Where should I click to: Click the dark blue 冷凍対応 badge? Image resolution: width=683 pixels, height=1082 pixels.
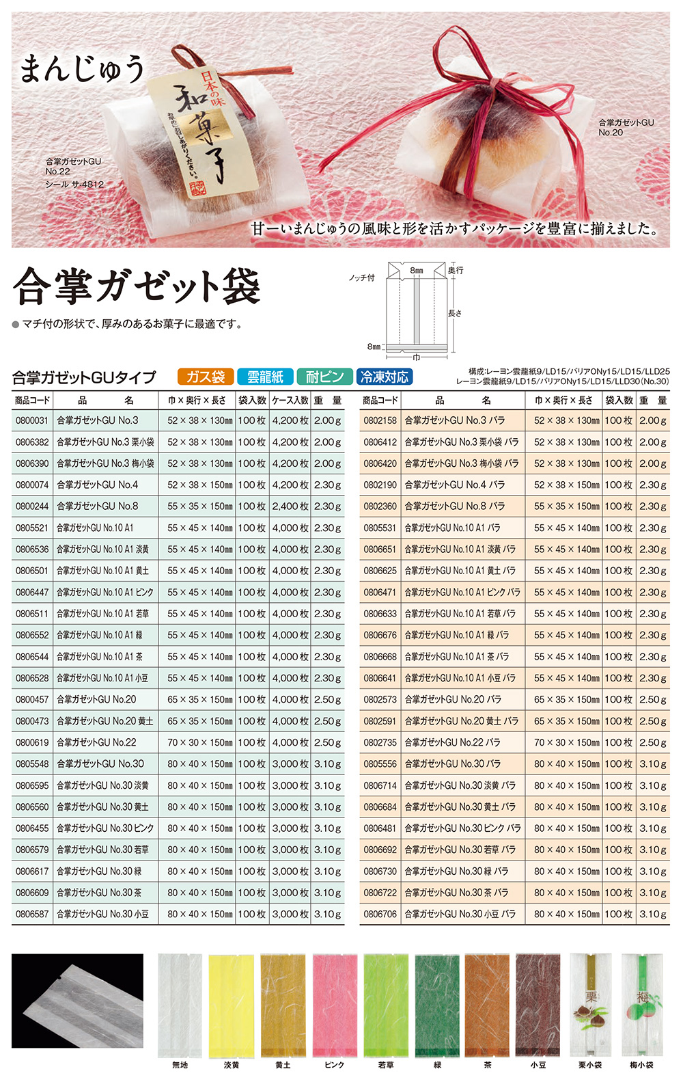pyautogui.click(x=385, y=377)
